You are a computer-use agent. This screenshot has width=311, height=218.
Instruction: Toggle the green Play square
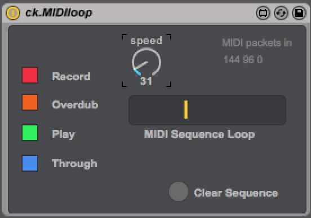(x=30, y=133)
